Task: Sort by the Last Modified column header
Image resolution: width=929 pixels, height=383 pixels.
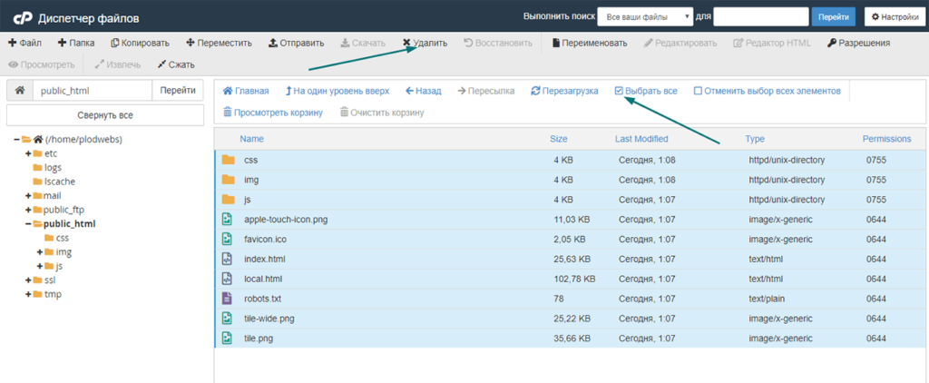Action: 641,139
